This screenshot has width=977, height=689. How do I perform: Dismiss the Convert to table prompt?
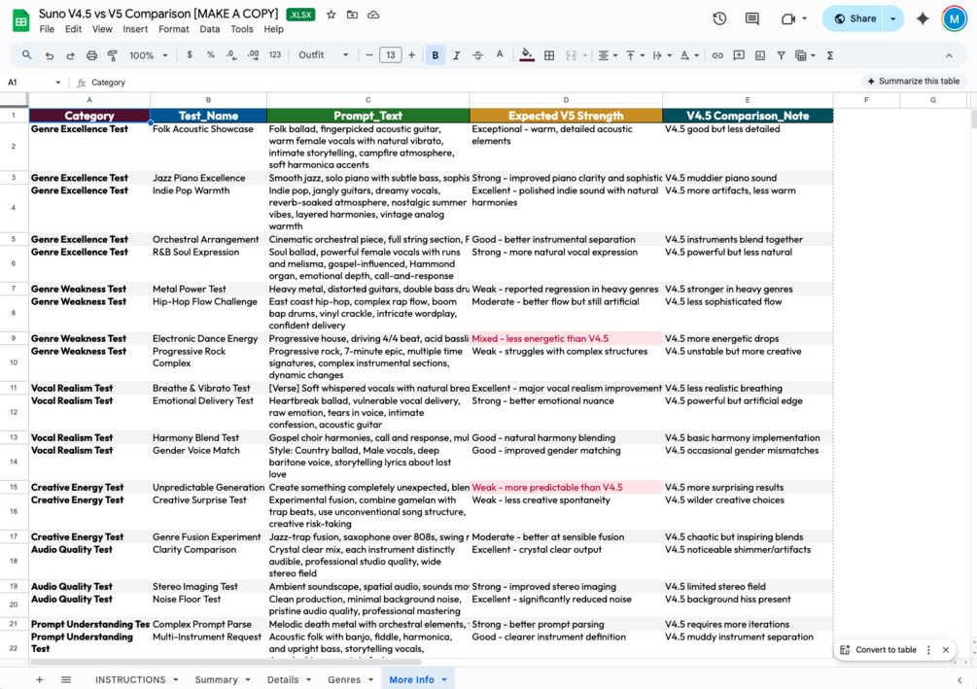(946, 650)
